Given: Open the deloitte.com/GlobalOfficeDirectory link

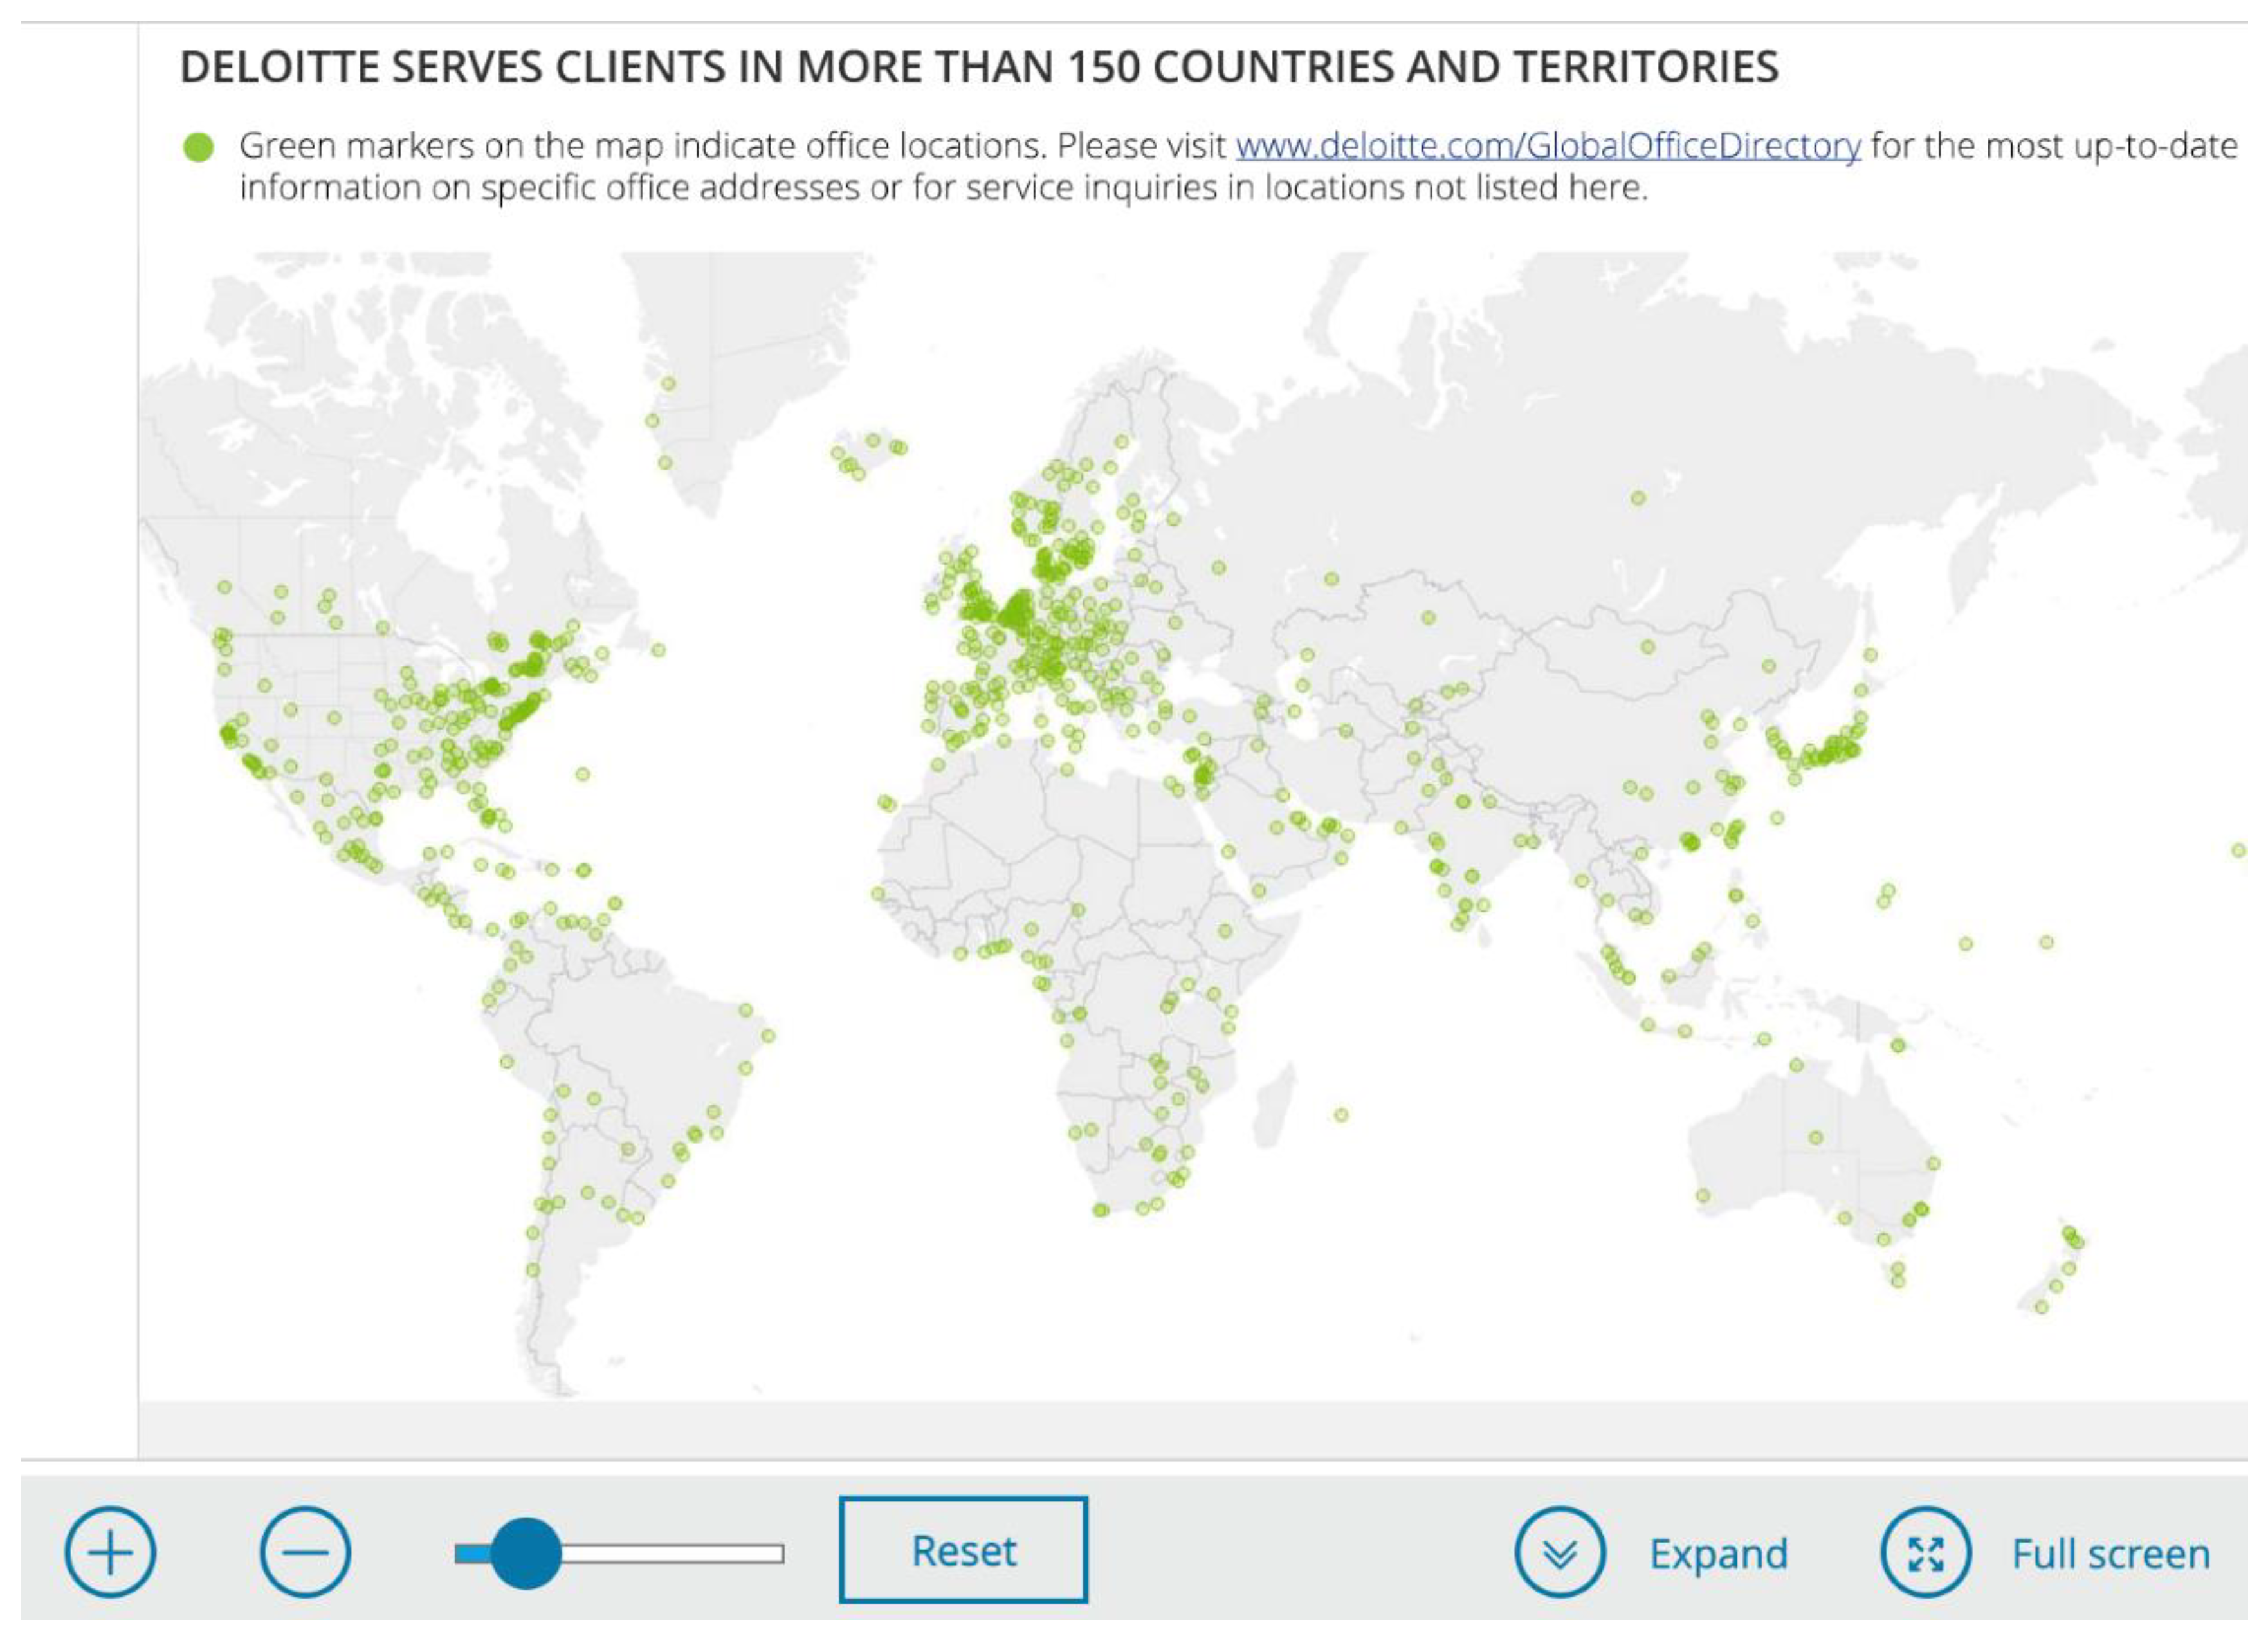Looking at the screenshot, I should 1548,146.
